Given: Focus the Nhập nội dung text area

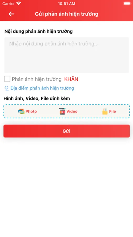Looking at the screenshot, I should coord(67,55).
